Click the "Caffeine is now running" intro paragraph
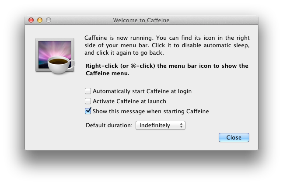Screen dimensions: 283x185 pyautogui.click(x=167, y=45)
